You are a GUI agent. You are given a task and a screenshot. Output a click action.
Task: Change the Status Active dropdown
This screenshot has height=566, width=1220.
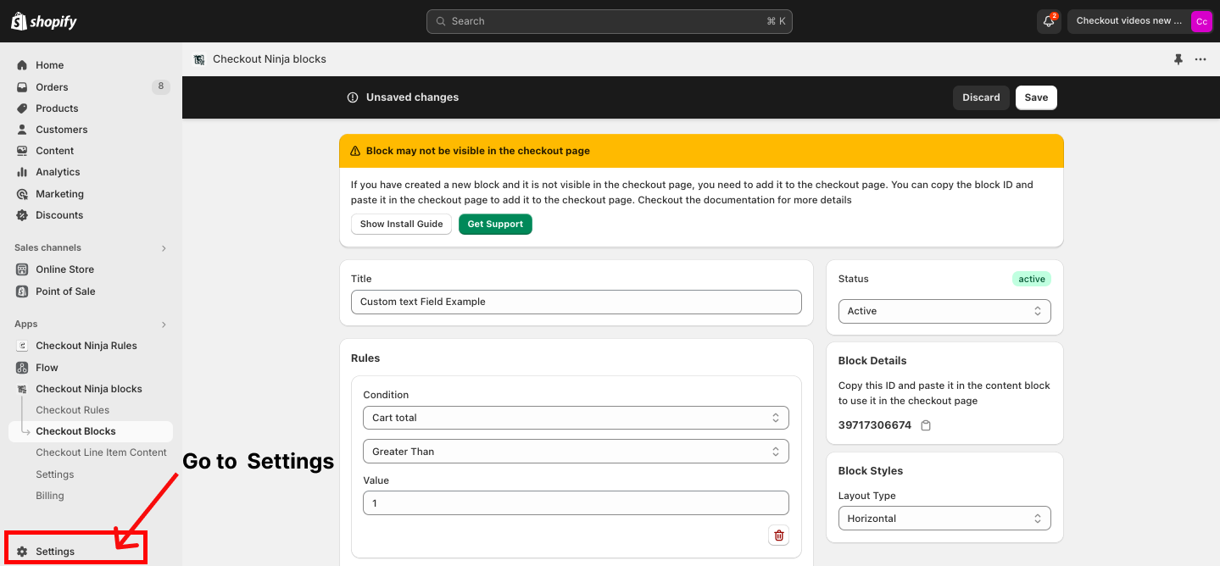pyautogui.click(x=944, y=311)
